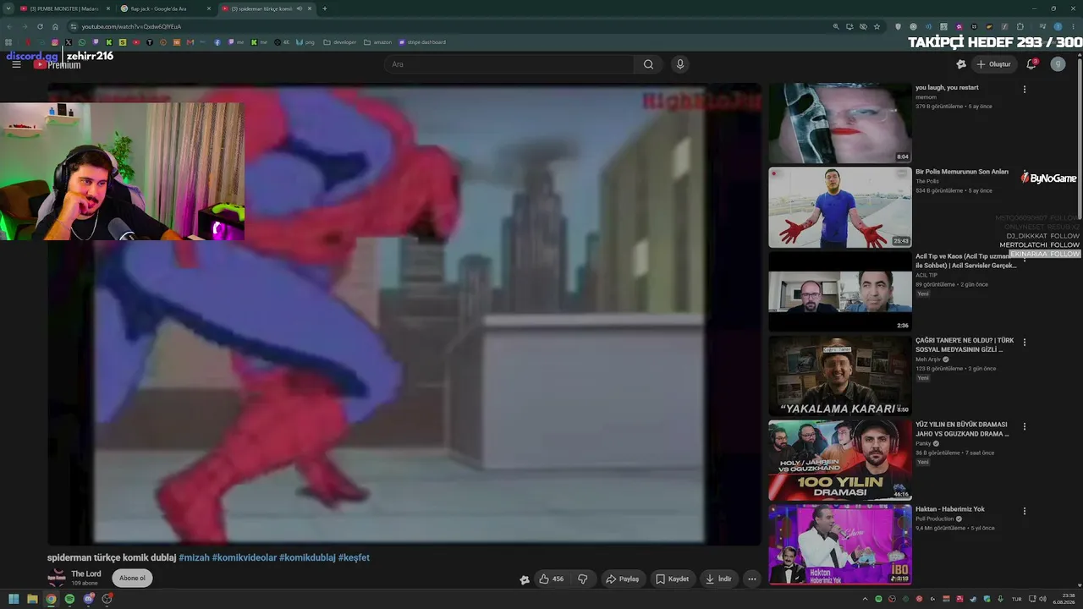Viewport: 1083px width, 609px height.
Task: Click the Panky channel name
Action: click(924, 443)
